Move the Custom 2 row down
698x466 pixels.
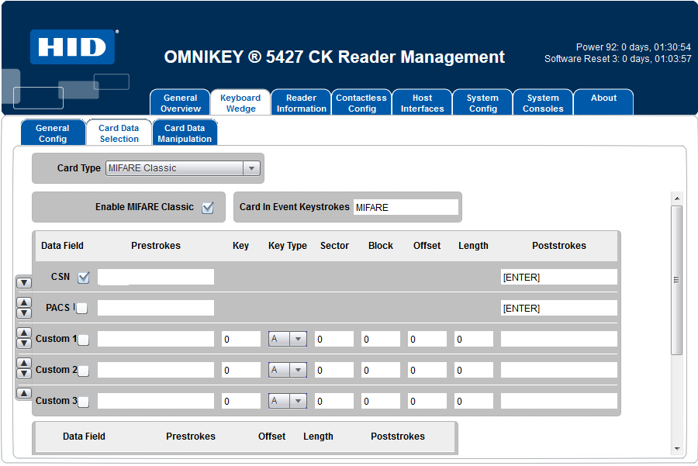coord(24,374)
